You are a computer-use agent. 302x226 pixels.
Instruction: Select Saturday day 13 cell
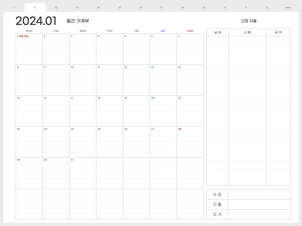tap(163, 80)
